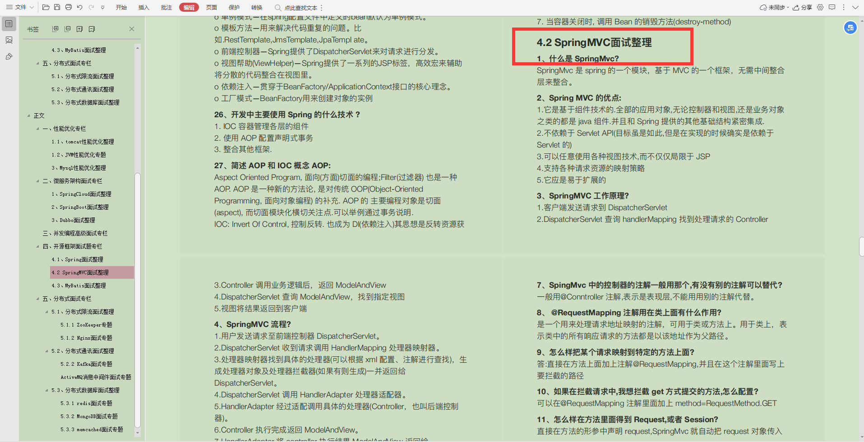
Task: Go to ActiveMQ消息中间件面试专题 bookmark
Action: 96,377
